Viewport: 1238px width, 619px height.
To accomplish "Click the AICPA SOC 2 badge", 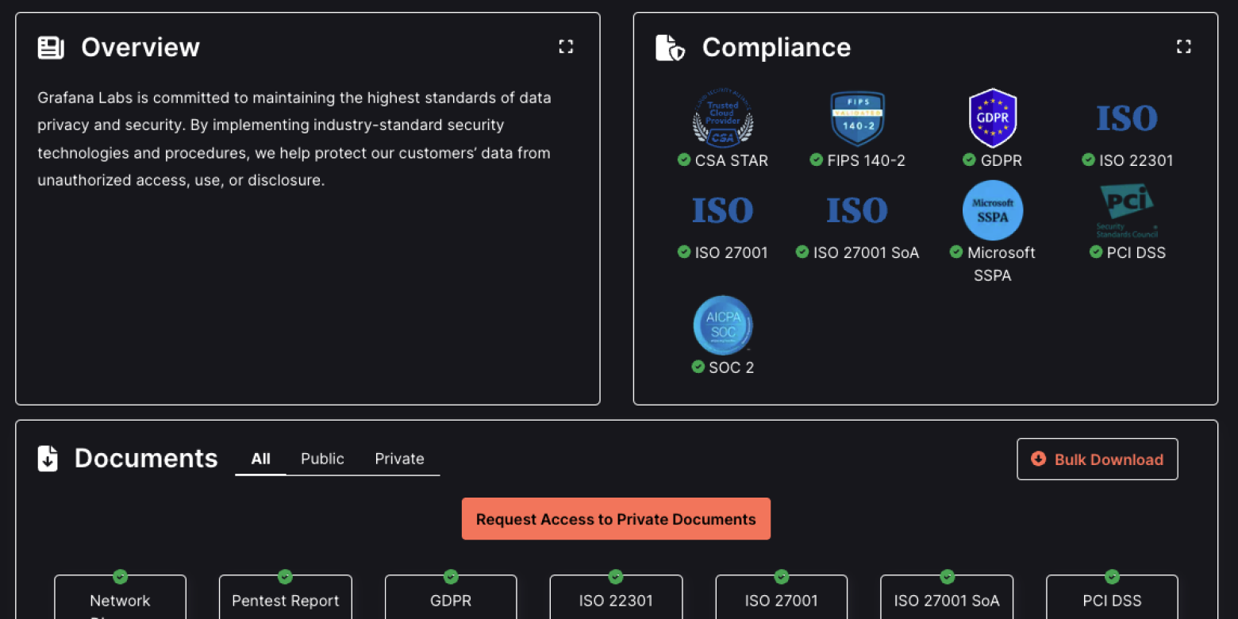I will tap(723, 324).
